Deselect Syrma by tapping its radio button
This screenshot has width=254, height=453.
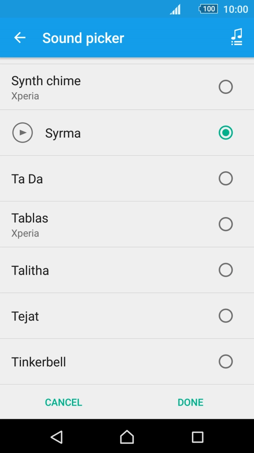point(226,133)
